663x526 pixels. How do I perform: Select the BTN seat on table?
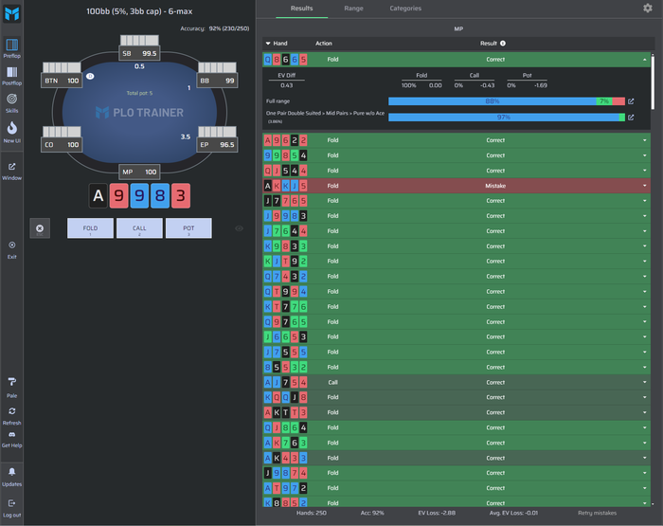tap(62, 81)
